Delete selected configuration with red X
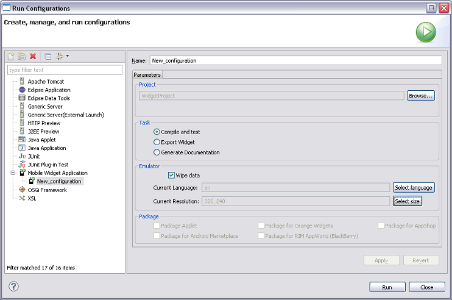This screenshot has height=300, width=452. click(x=33, y=56)
